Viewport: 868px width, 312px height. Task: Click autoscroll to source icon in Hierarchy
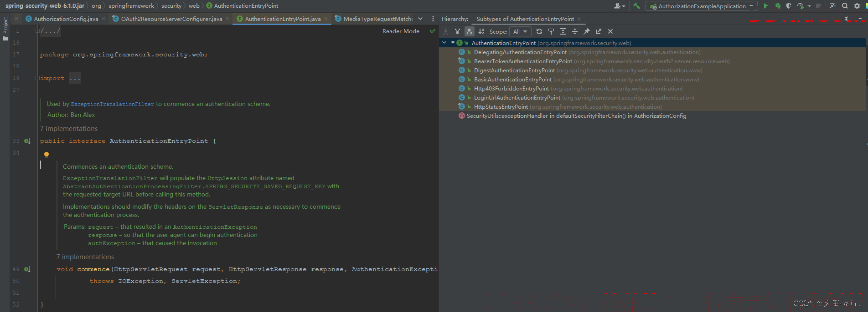coord(551,31)
